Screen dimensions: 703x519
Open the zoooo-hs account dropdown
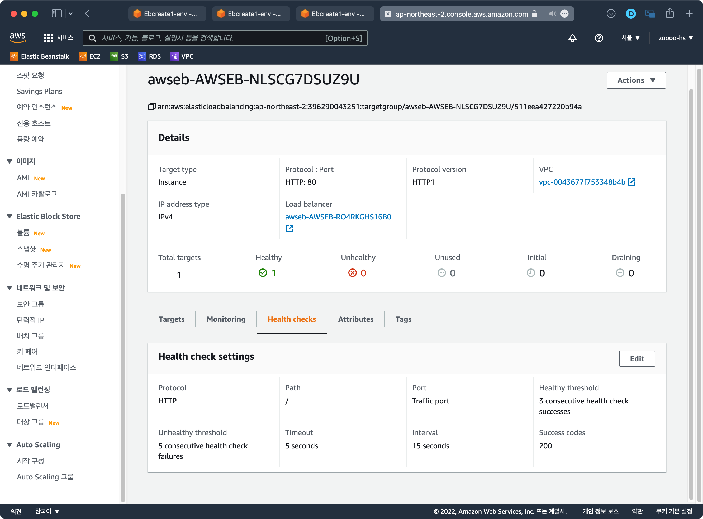tap(676, 38)
